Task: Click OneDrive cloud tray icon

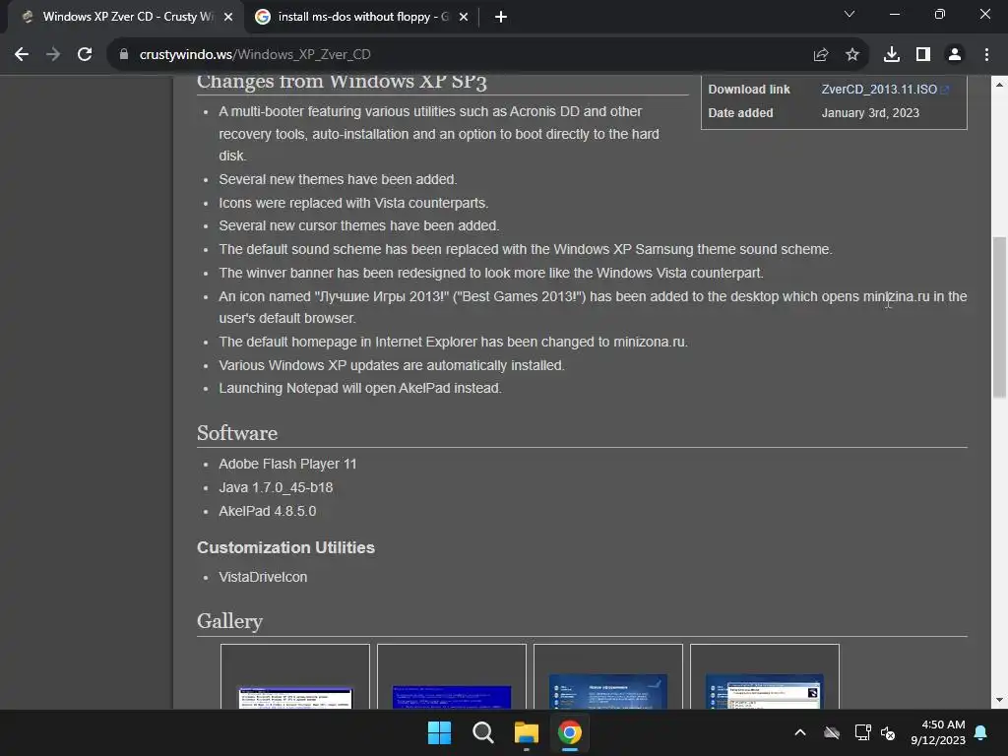Action: point(832,732)
